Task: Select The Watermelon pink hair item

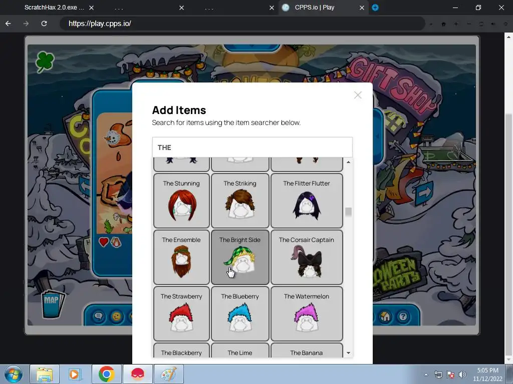Action: pyautogui.click(x=307, y=313)
